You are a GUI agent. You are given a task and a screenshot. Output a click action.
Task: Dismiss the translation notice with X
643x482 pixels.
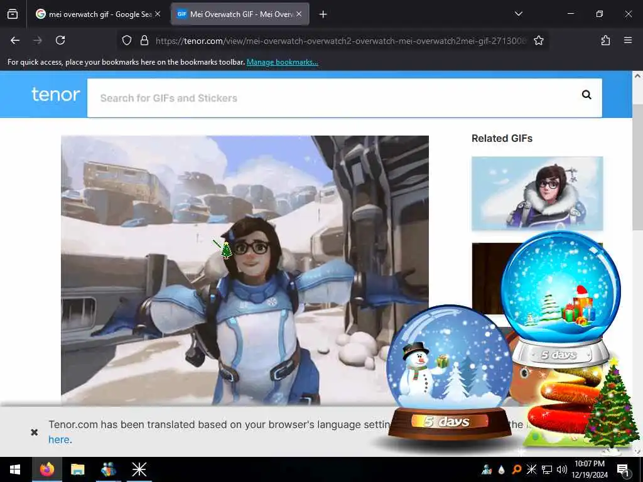point(35,432)
